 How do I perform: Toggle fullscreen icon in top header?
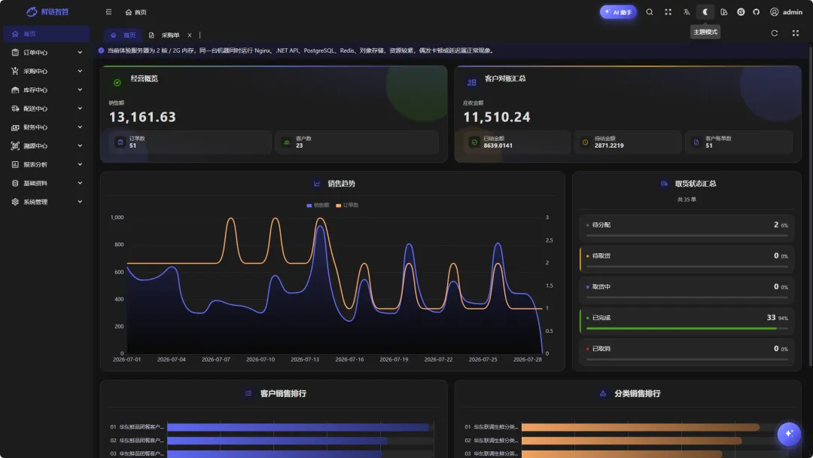tap(668, 12)
